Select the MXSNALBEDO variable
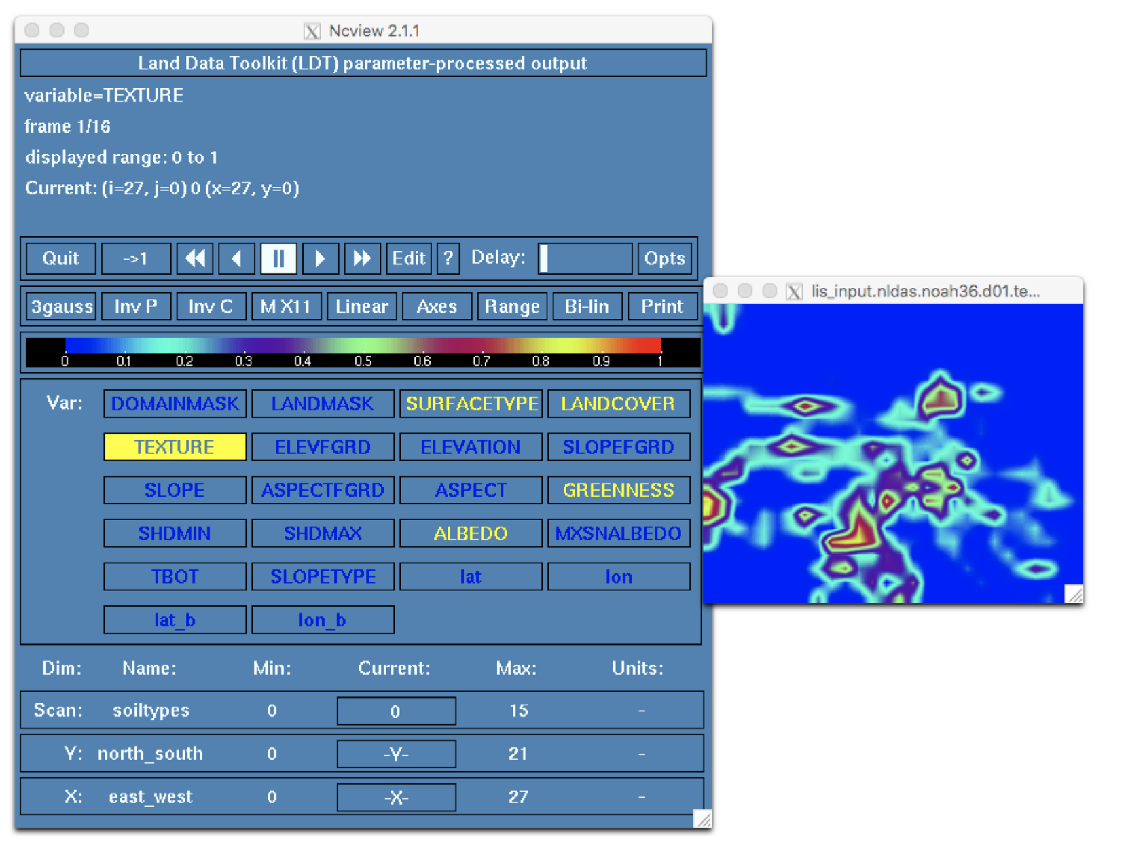This screenshot has height=848, width=1126. click(x=619, y=533)
